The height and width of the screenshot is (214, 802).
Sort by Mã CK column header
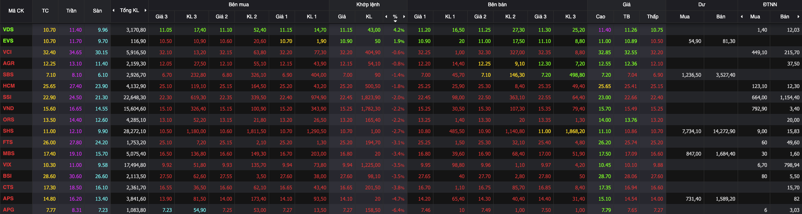pyautogui.click(x=16, y=11)
